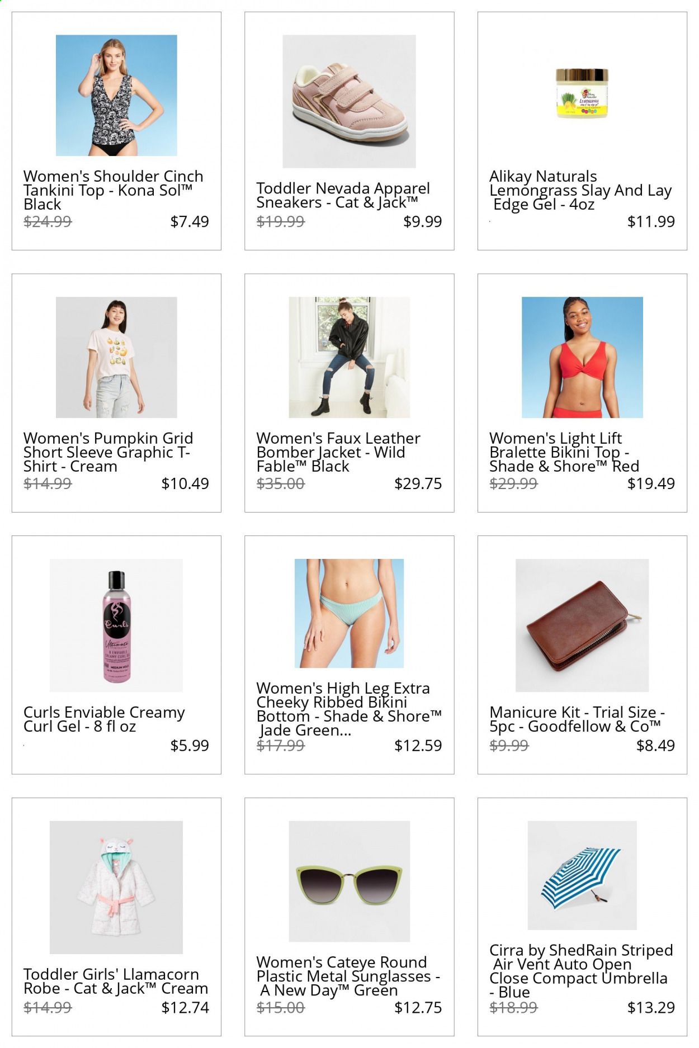Open the llamacorn robe product image
This screenshot has height=1048, width=699.
point(116,887)
